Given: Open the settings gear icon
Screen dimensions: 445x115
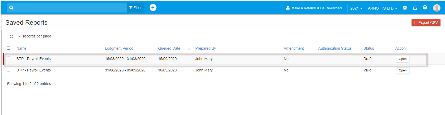Looking at the screenshot, I should tap(405, 8).
